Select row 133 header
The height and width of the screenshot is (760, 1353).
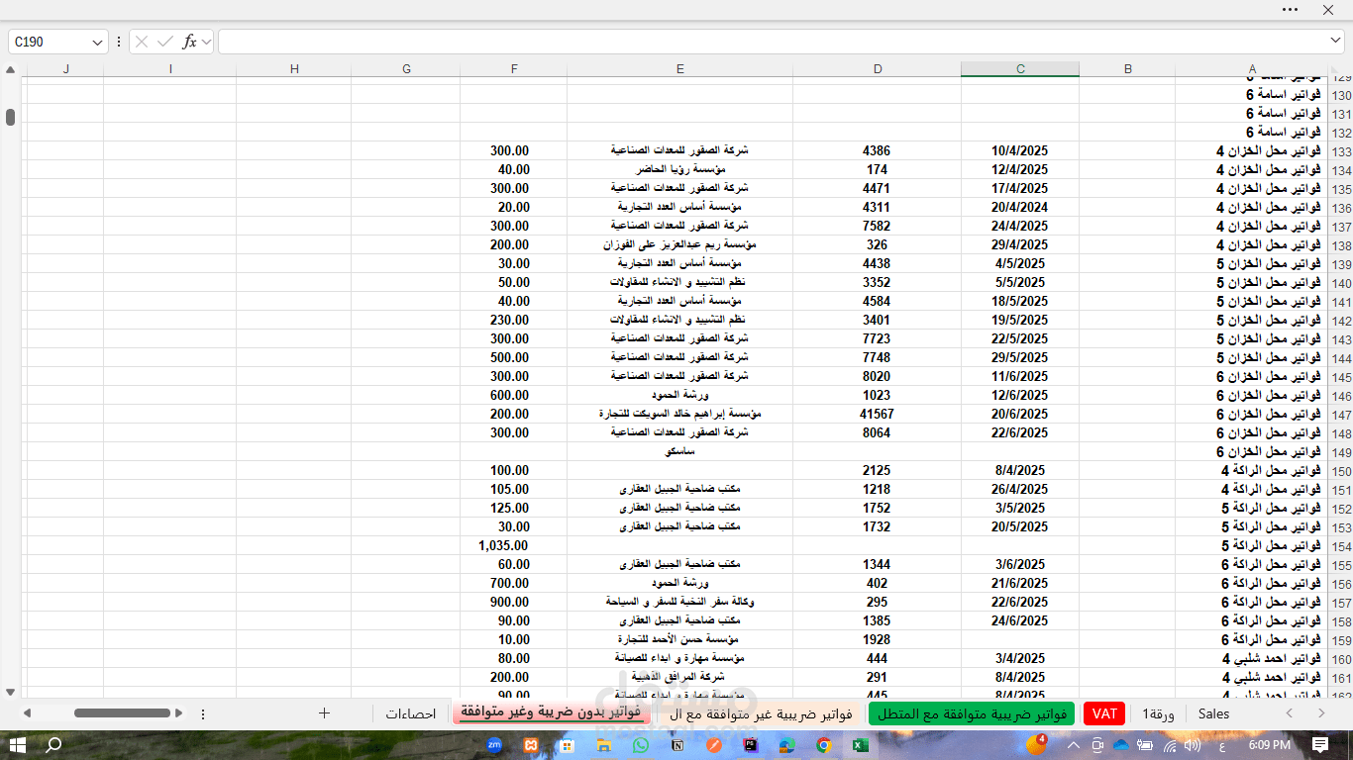(1341, 151)
